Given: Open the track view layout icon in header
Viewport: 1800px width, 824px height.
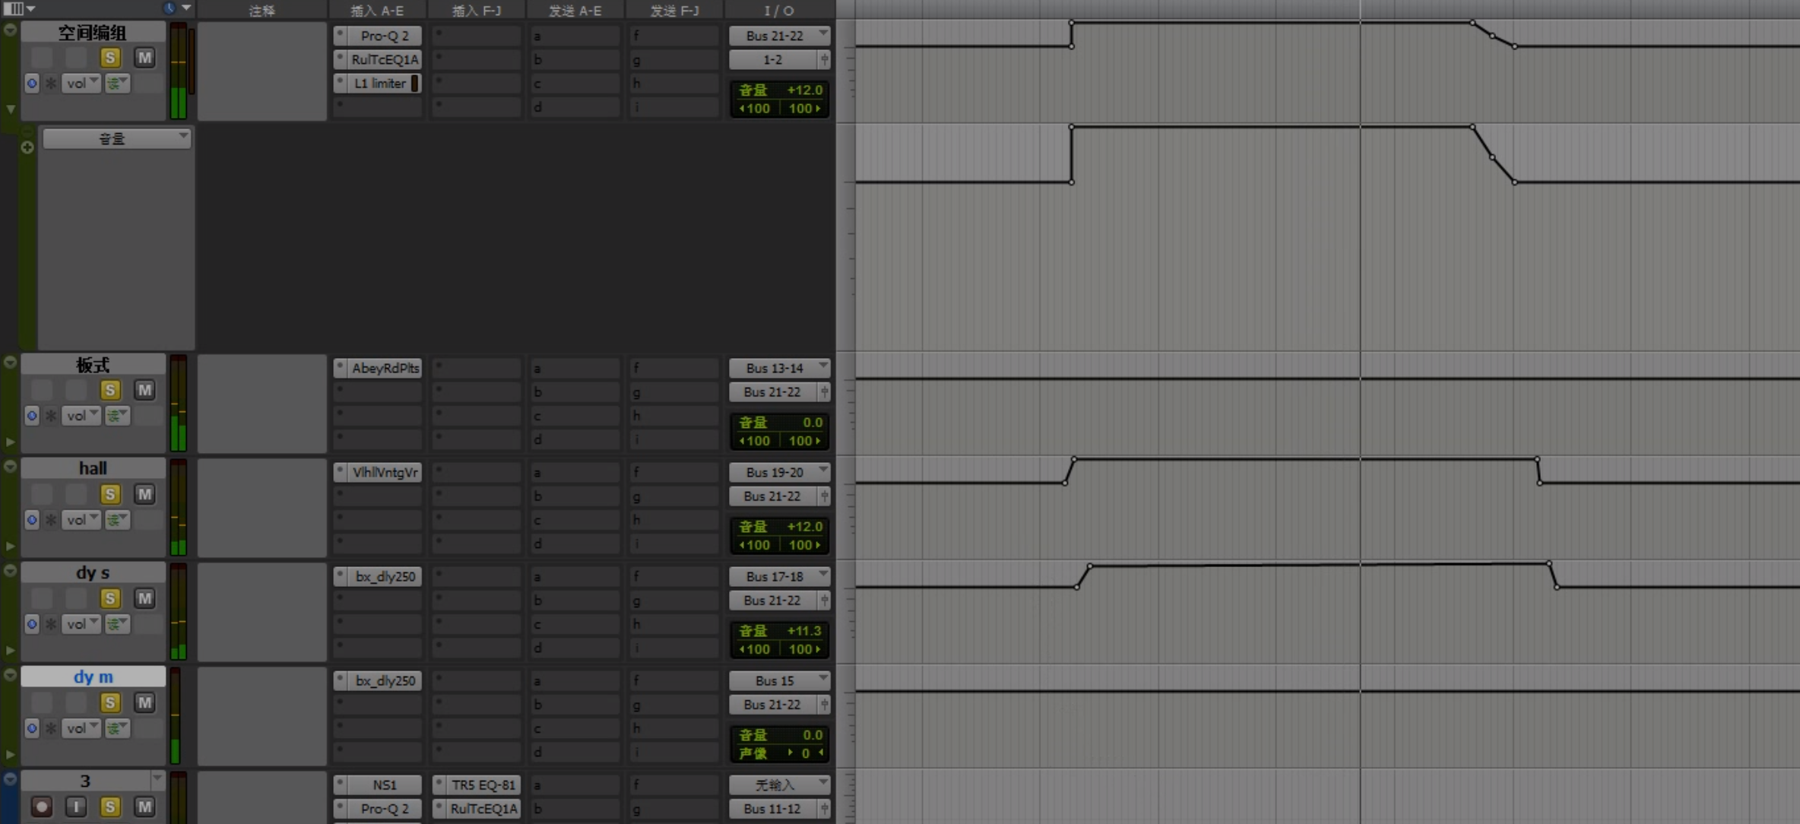Looking at the screenshot, I should tap(14, 8).
